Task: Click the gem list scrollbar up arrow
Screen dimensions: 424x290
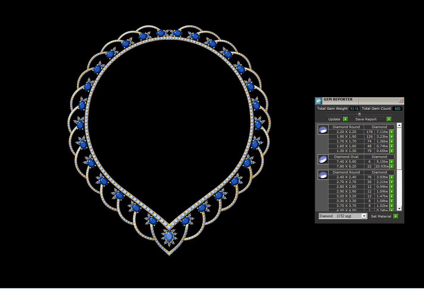Action: 399,125
